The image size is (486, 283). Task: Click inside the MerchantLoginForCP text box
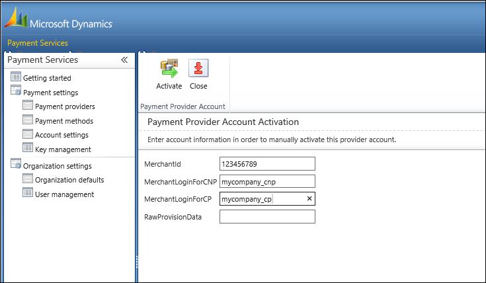coord(261,199)
